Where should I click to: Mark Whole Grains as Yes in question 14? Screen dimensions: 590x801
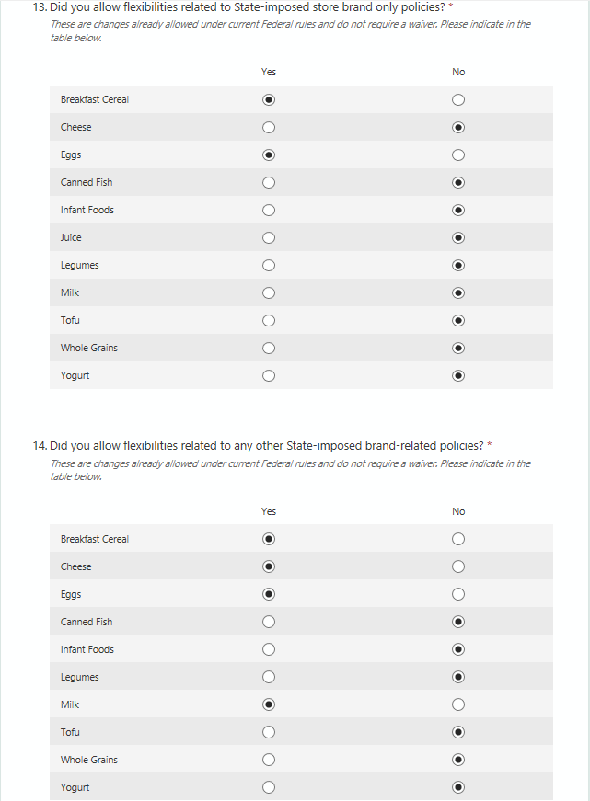[269, 760]
